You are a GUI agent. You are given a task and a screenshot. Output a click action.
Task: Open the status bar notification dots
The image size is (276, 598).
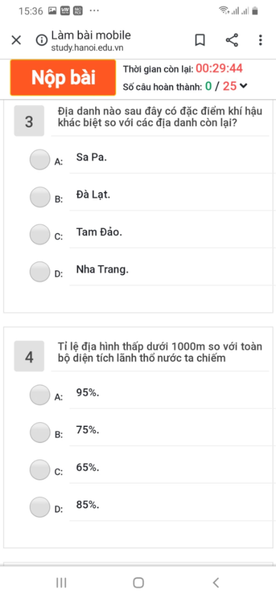tap(94, 11)
